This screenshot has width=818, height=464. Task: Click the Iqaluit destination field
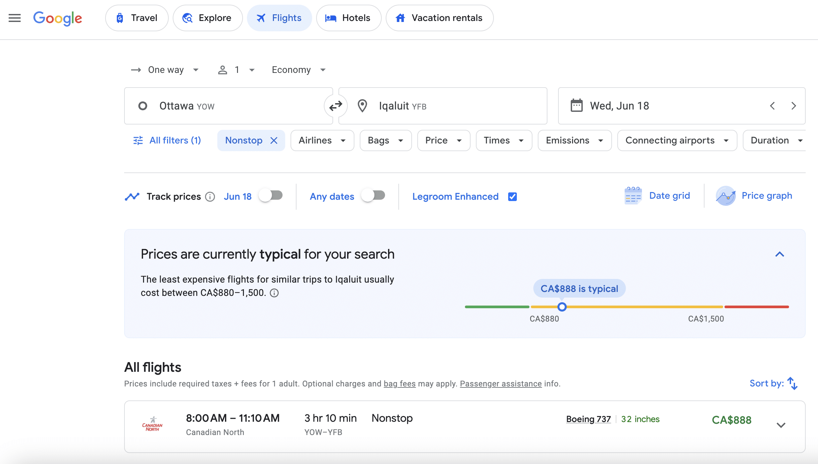coord(443,106)
